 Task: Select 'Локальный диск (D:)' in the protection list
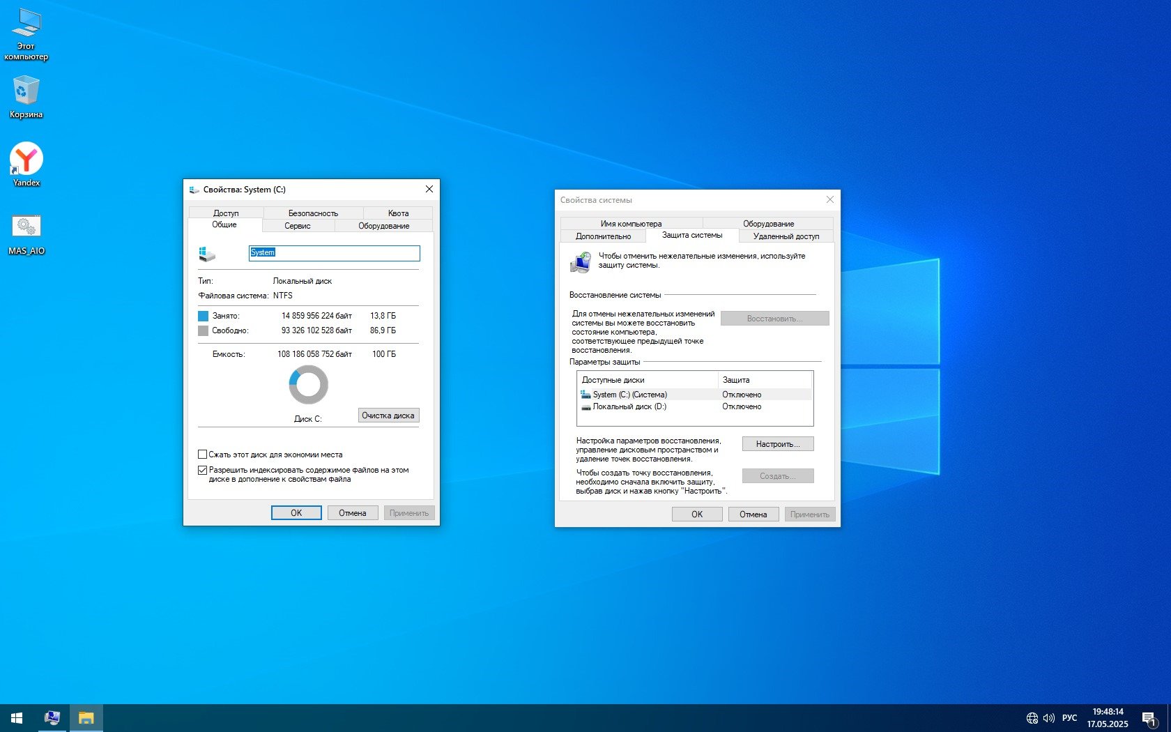point(629,406)
